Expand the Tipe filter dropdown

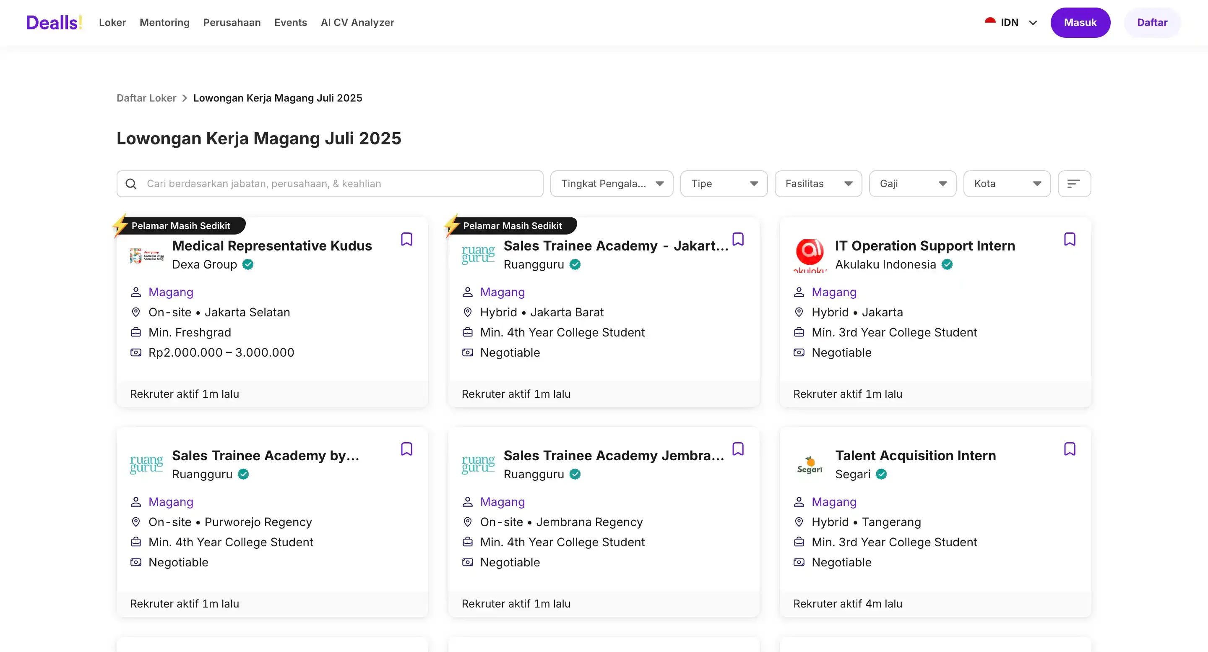(x=724, y=184)
